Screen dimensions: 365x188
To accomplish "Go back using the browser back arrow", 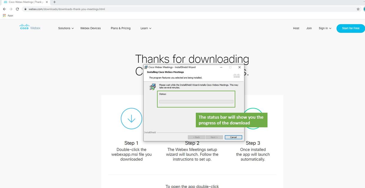I will (4, 9).
